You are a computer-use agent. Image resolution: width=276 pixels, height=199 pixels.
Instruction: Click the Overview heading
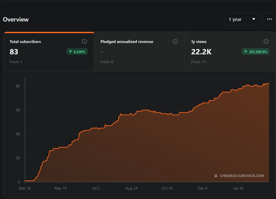click(16, 19)
